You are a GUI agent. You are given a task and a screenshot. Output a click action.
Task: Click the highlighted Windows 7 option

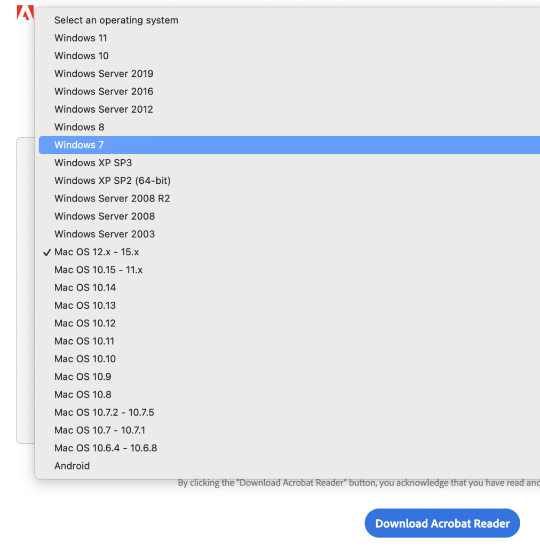(x=79, y=145)
